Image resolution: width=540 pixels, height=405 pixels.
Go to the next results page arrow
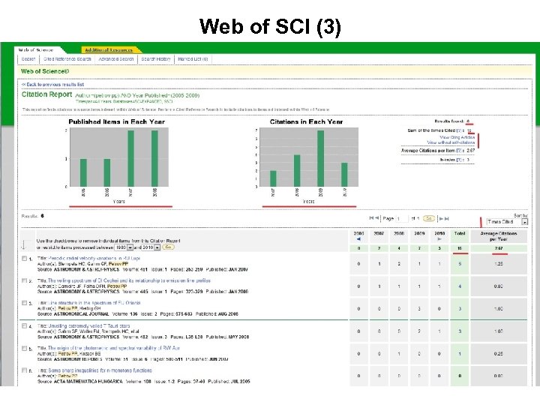coord(441,218)
